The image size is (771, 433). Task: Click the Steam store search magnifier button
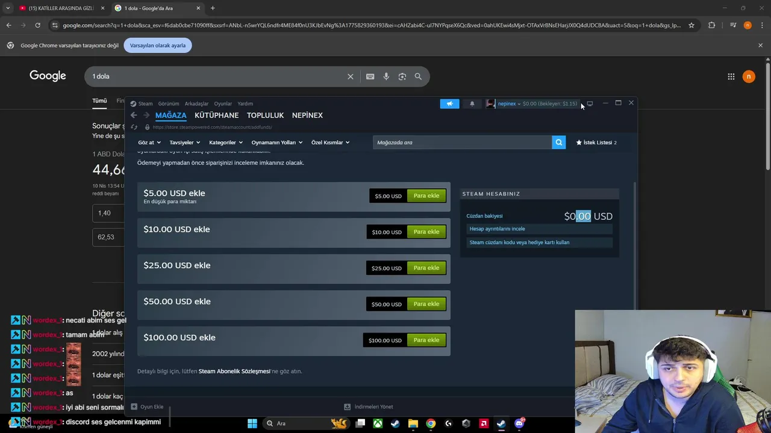(559, 143)
